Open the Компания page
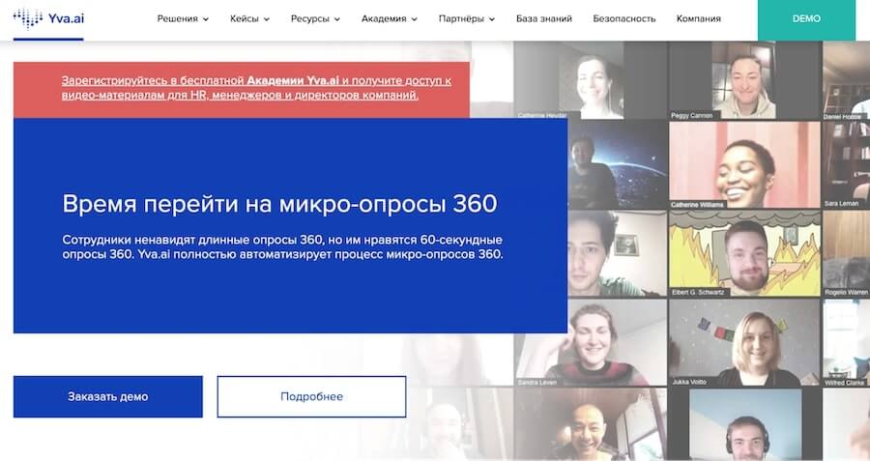This screenshot has height=461, width=870. pyautogui.click(x=699, y=18)
